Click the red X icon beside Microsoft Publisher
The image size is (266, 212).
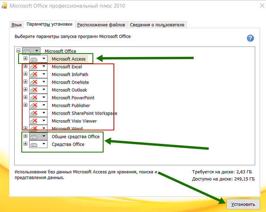(x=34, y=105)
